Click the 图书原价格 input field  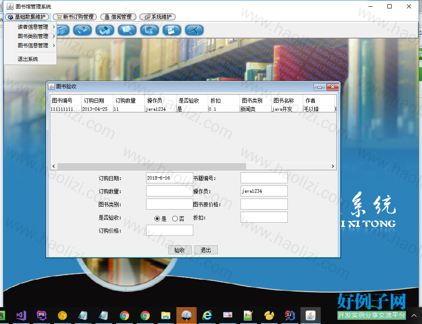264,204
